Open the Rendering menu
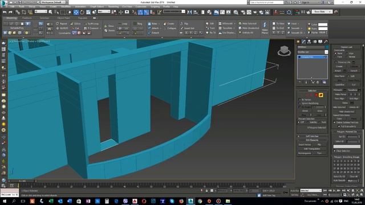The height and width of the screenshot is (205, 365). (x=113, y=7)
